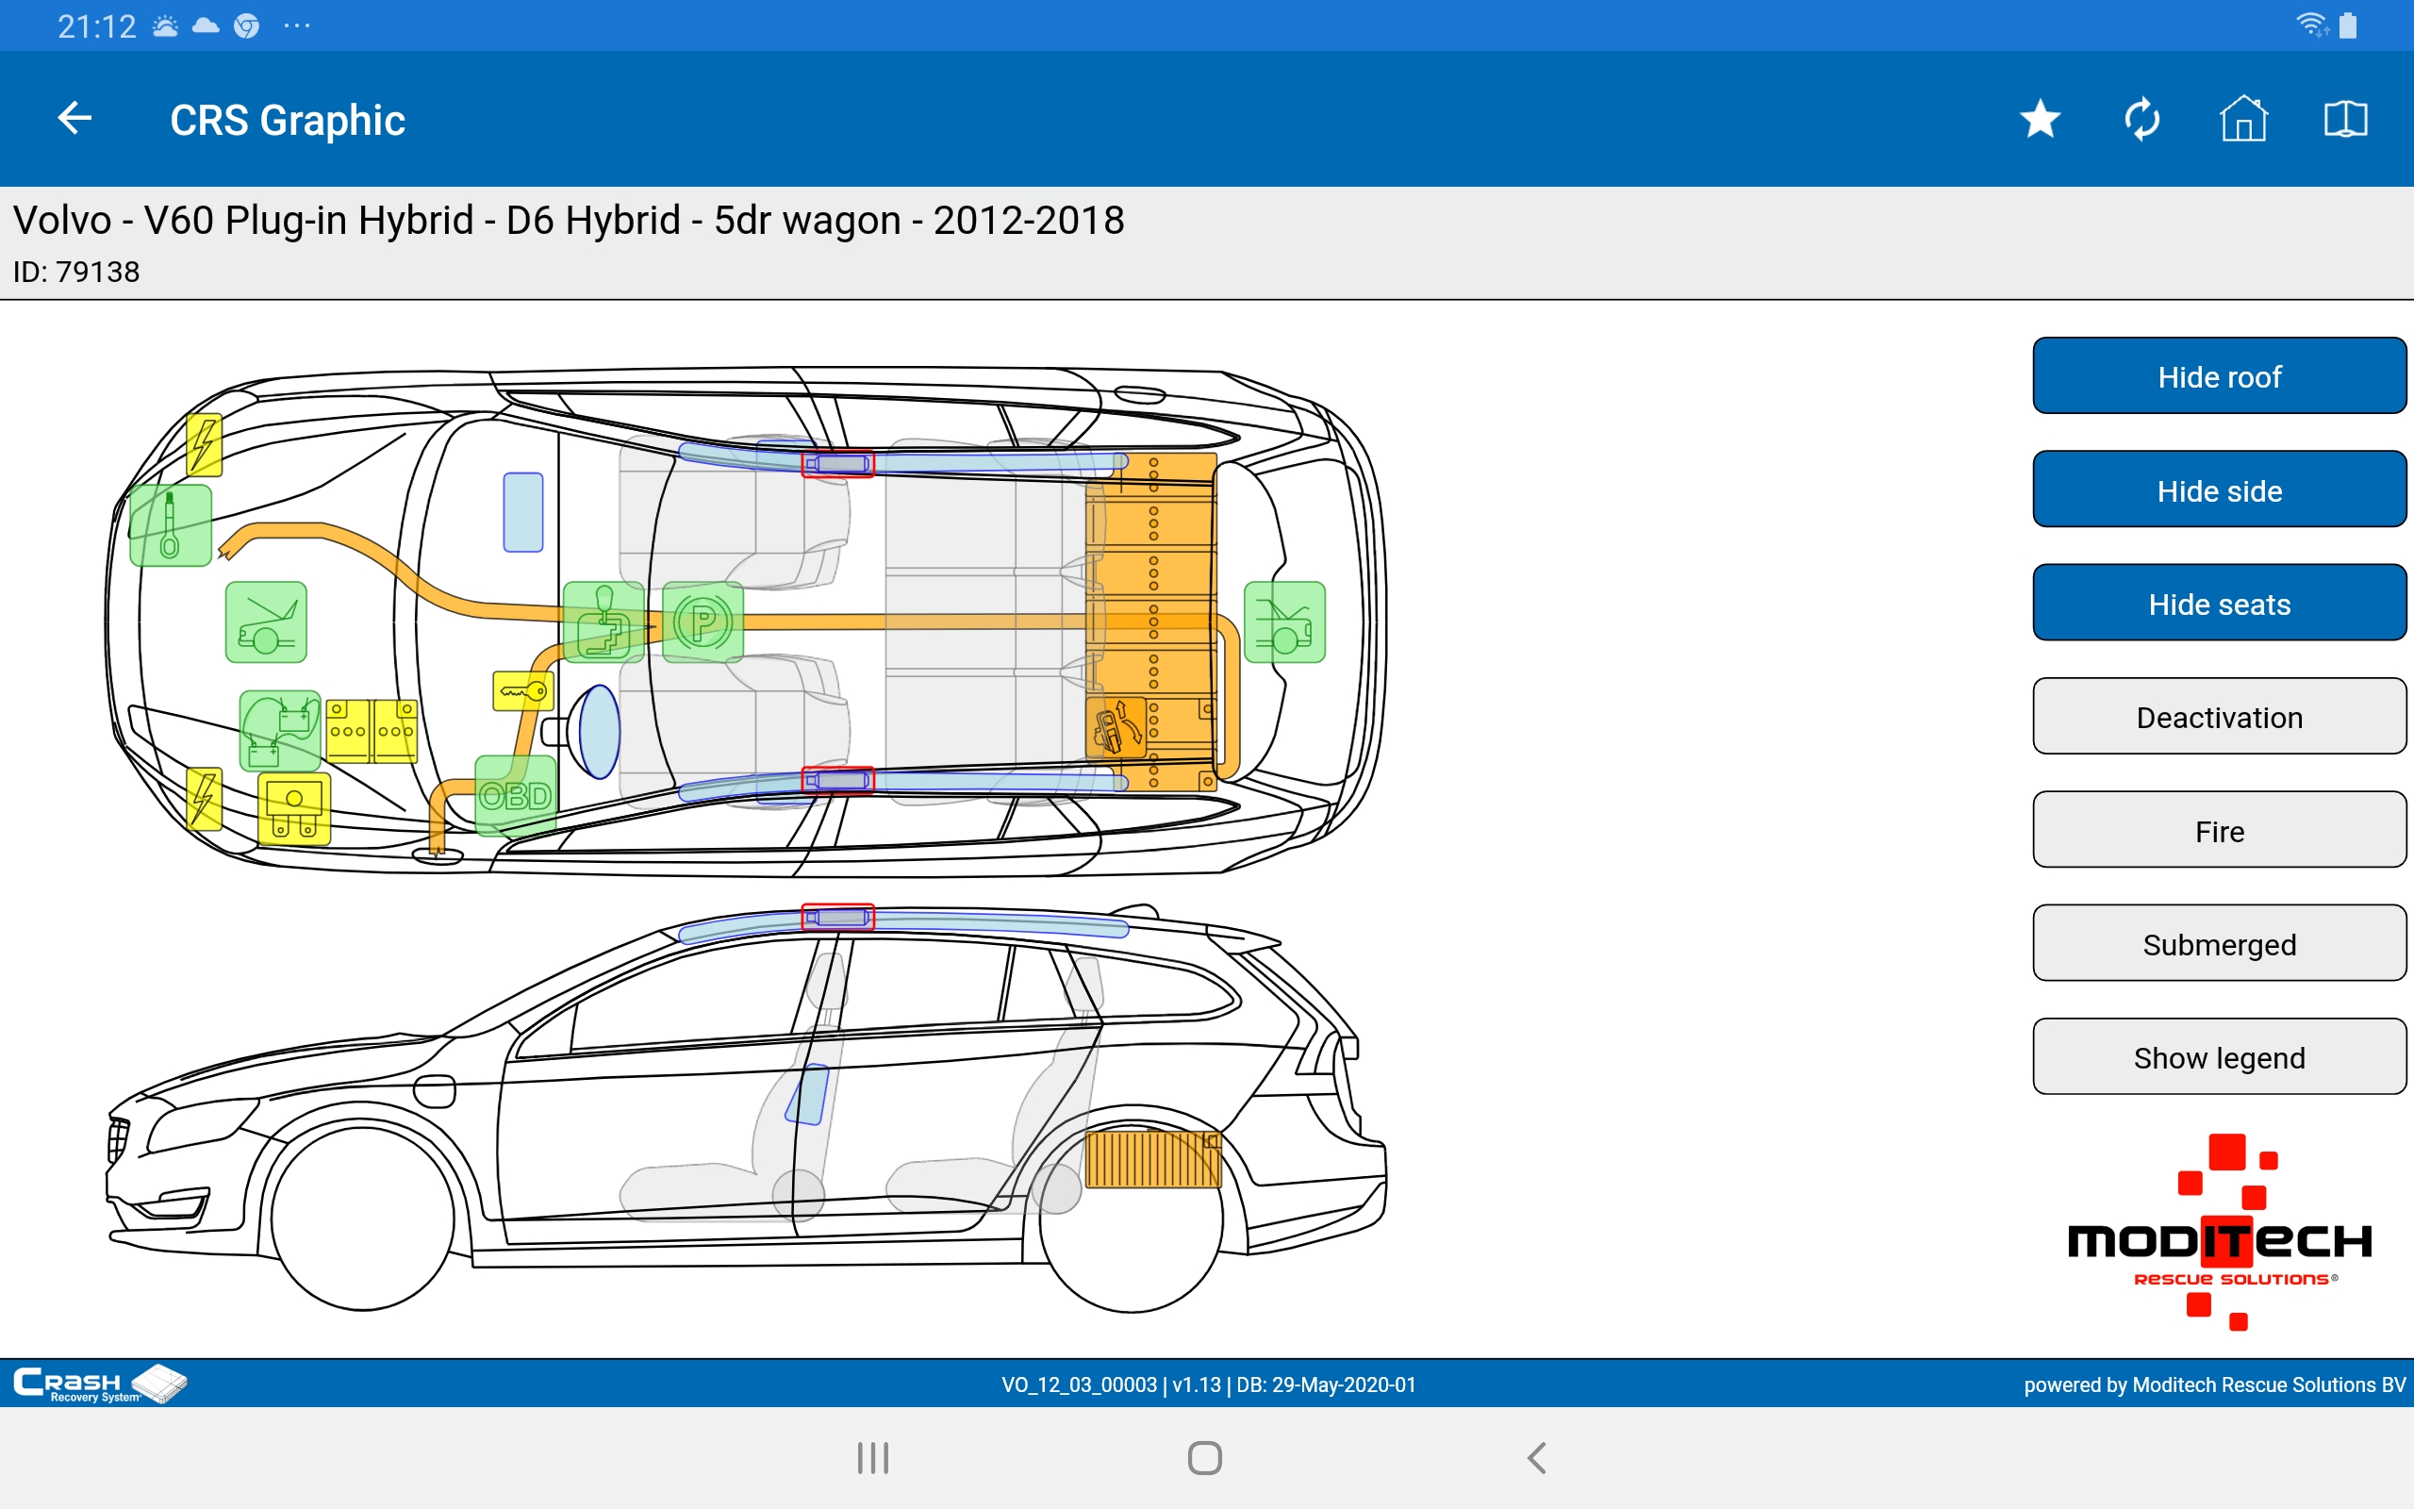This screenshot has width=2414, height=1509.
Task: Tap the rear tailgate release icon
Action: pyautogui.click(x=1285, y=622)
